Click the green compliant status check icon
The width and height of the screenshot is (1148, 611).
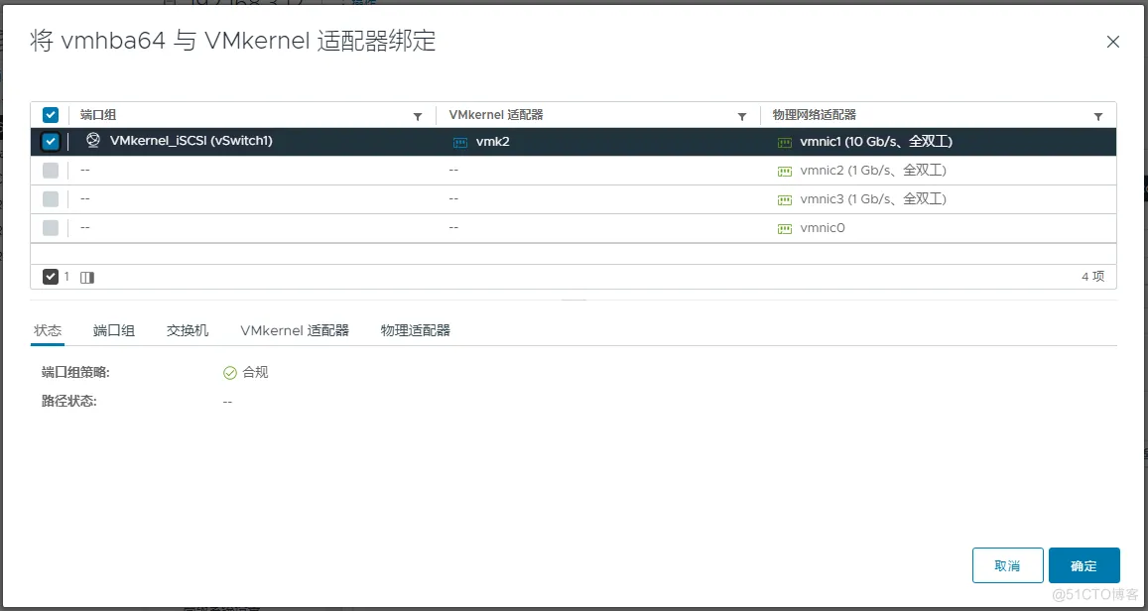(230, 373)
